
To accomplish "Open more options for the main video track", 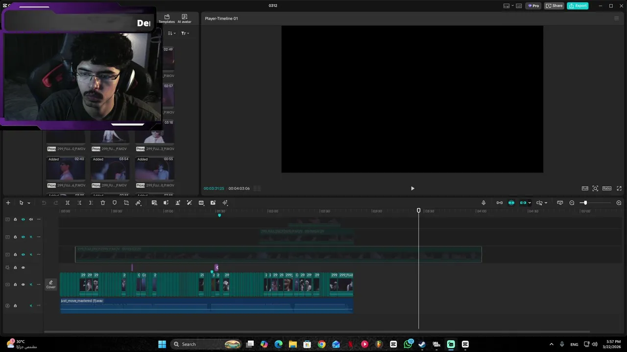I will click(x=39, y=285).
